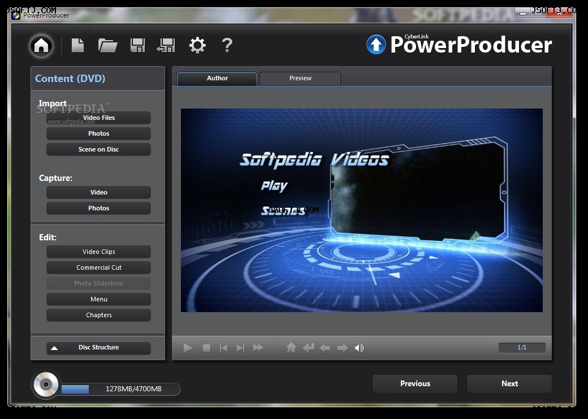Skip to the next chapter

(240, 348)
